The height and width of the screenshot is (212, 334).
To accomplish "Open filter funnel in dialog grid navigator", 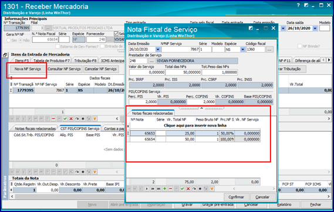I will tap(212, 189).
